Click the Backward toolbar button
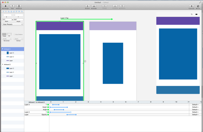 (122, 6)
